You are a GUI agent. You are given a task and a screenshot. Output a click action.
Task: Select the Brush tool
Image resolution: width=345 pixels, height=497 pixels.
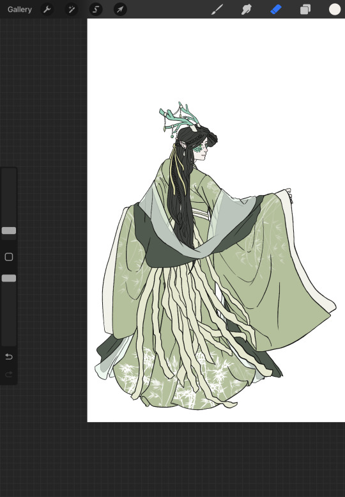[217, 10]
